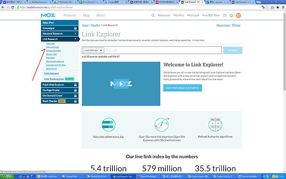
Task: Open the Moz Pro header link
Action: pos(178,15)
